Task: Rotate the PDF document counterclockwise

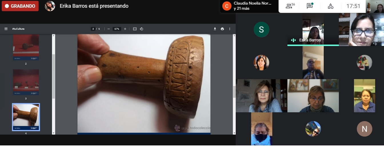Action: tap(141, 29)
